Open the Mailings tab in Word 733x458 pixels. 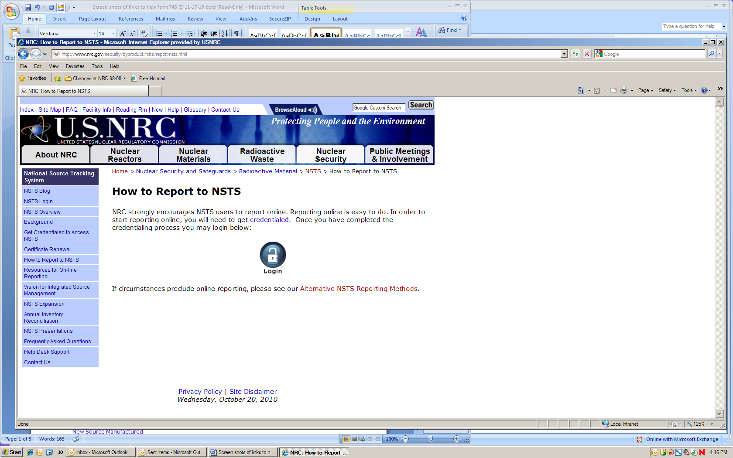click(165, 19)
